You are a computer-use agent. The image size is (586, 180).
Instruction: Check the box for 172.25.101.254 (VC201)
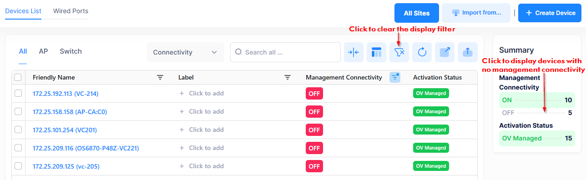pyautogui.click(x=18, y=130)
